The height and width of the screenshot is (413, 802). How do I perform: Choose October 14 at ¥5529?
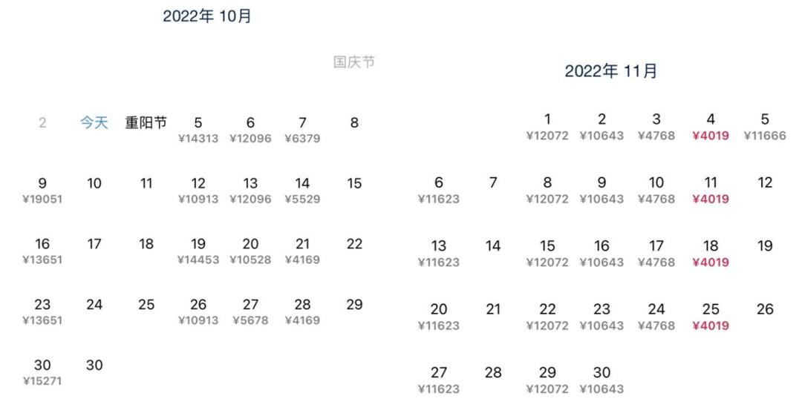click(302, 190)
